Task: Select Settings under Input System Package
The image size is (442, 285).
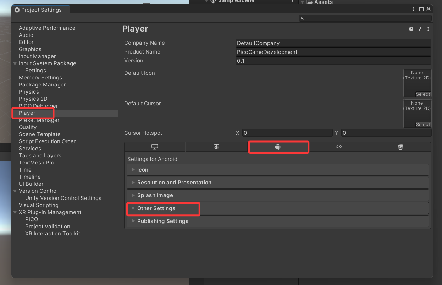Action: (35, 71)
